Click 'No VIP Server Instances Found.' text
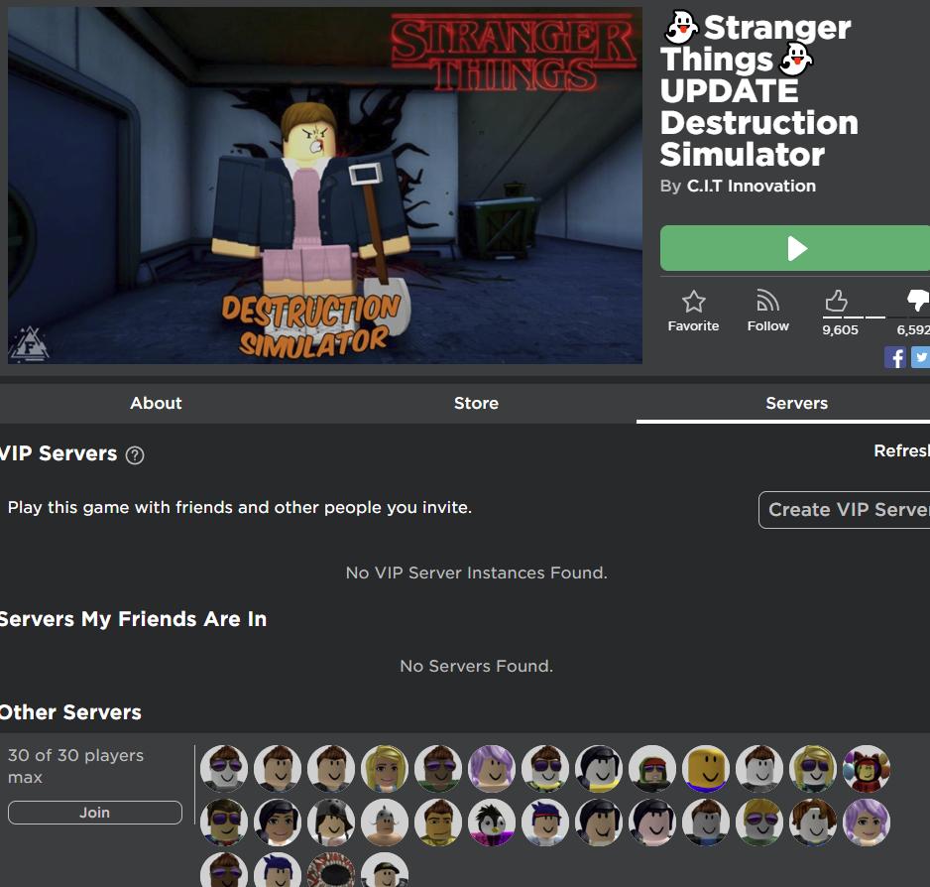Image resolution: width=930 pixels, height=887 pixels. click(476, 572)
